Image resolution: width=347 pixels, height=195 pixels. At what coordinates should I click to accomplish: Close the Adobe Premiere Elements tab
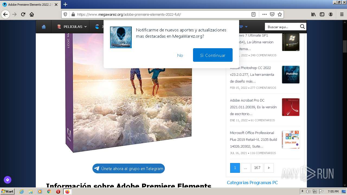[x=56, y=5]
